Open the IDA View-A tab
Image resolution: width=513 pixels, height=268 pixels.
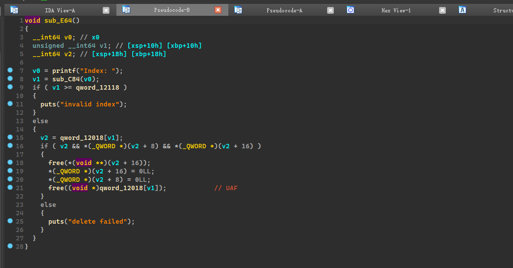(x=60, y=10)
